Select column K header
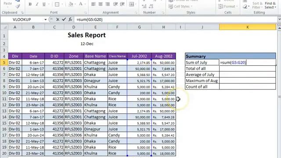The height and width of the screenshot is (158, 281). (x=248, y=27)
